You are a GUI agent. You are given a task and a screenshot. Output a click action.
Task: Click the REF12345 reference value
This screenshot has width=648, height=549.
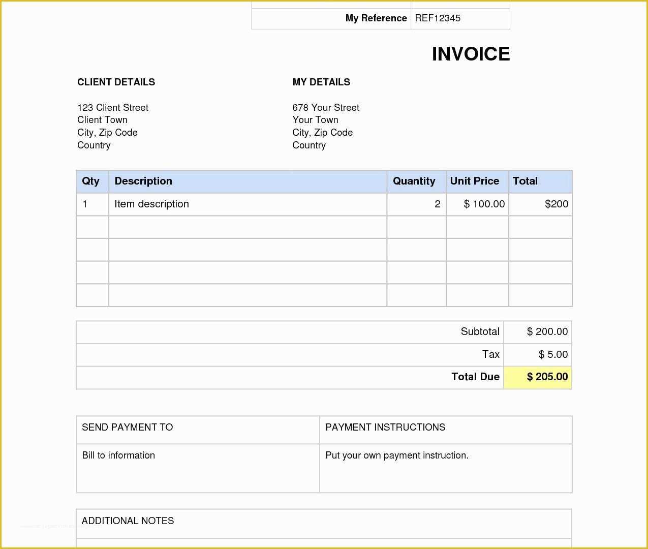click(x=438, y=18)
